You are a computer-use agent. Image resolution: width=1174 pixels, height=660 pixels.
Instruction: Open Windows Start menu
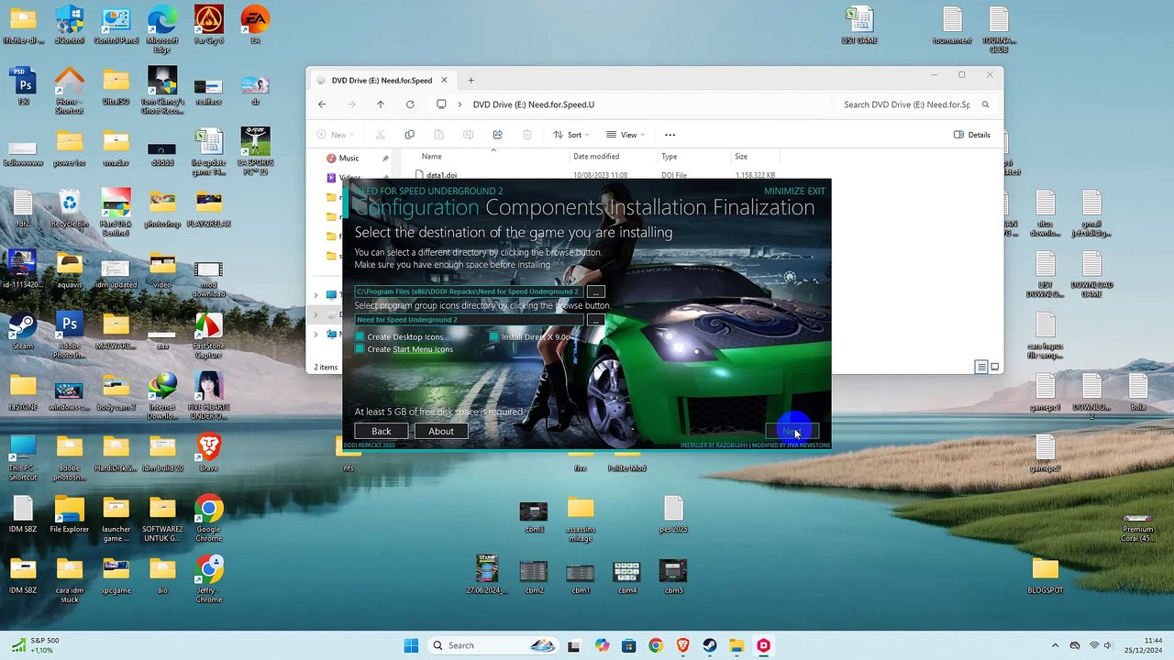[411, 645]
